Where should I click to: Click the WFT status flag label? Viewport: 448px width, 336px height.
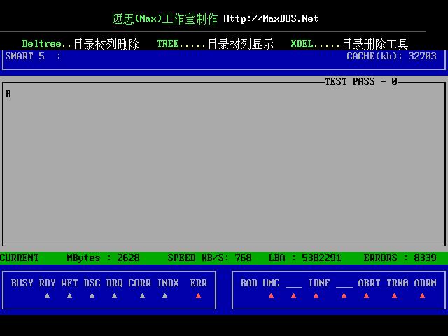pyautogui.click(x=70, y=283)
